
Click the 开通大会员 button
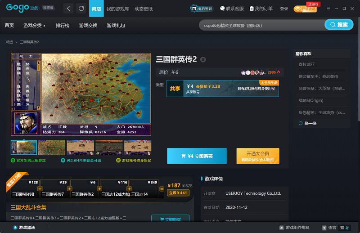click(x=258, y=156)
